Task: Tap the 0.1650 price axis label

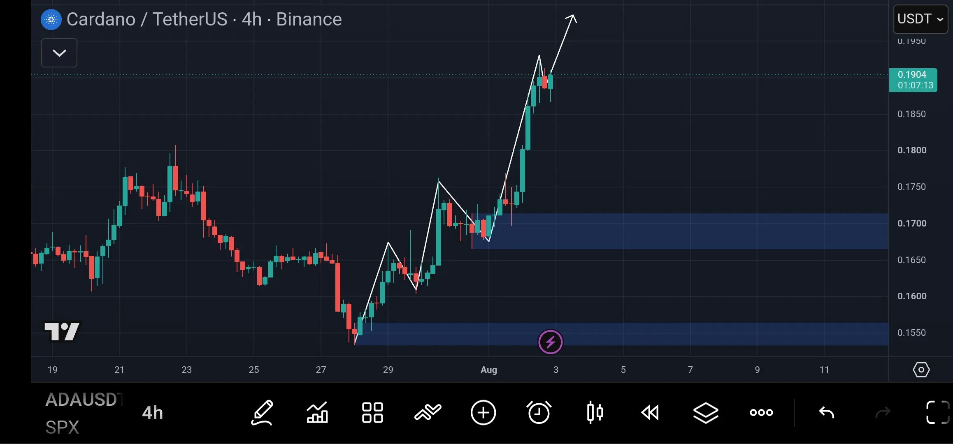Action: (x=911, y=260)
